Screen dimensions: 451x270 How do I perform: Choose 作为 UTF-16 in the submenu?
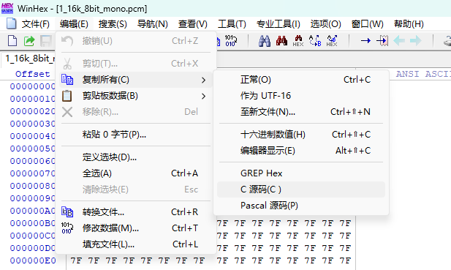click(x=301, y=96)
